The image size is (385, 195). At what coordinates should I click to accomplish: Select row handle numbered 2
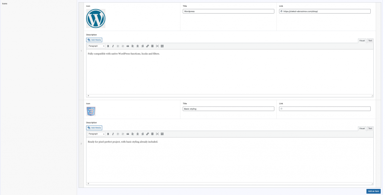tap(81, 143)
